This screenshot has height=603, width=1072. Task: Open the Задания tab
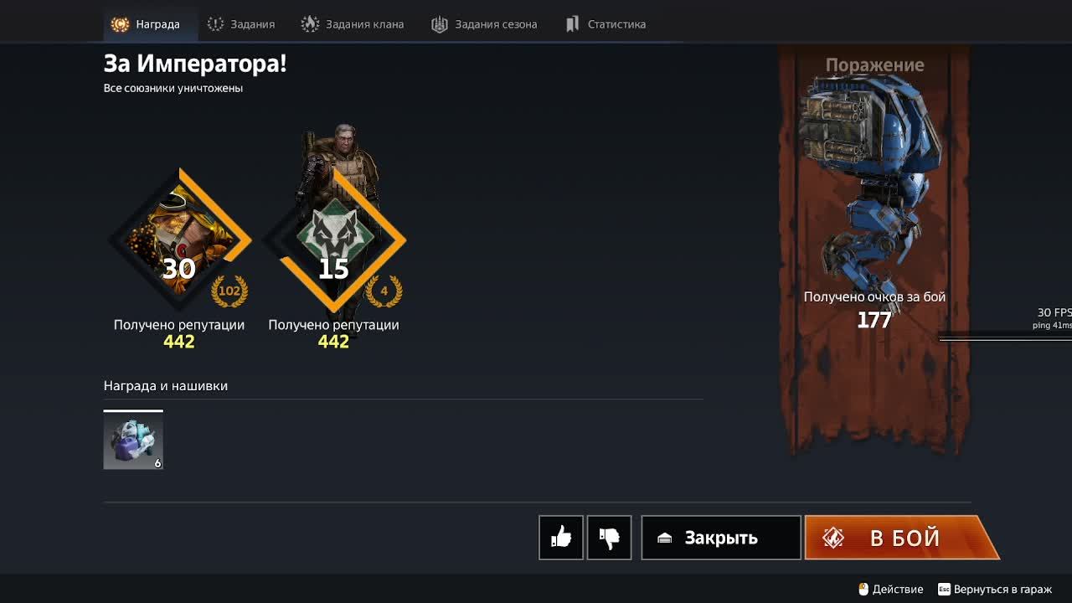pos(241,24)
